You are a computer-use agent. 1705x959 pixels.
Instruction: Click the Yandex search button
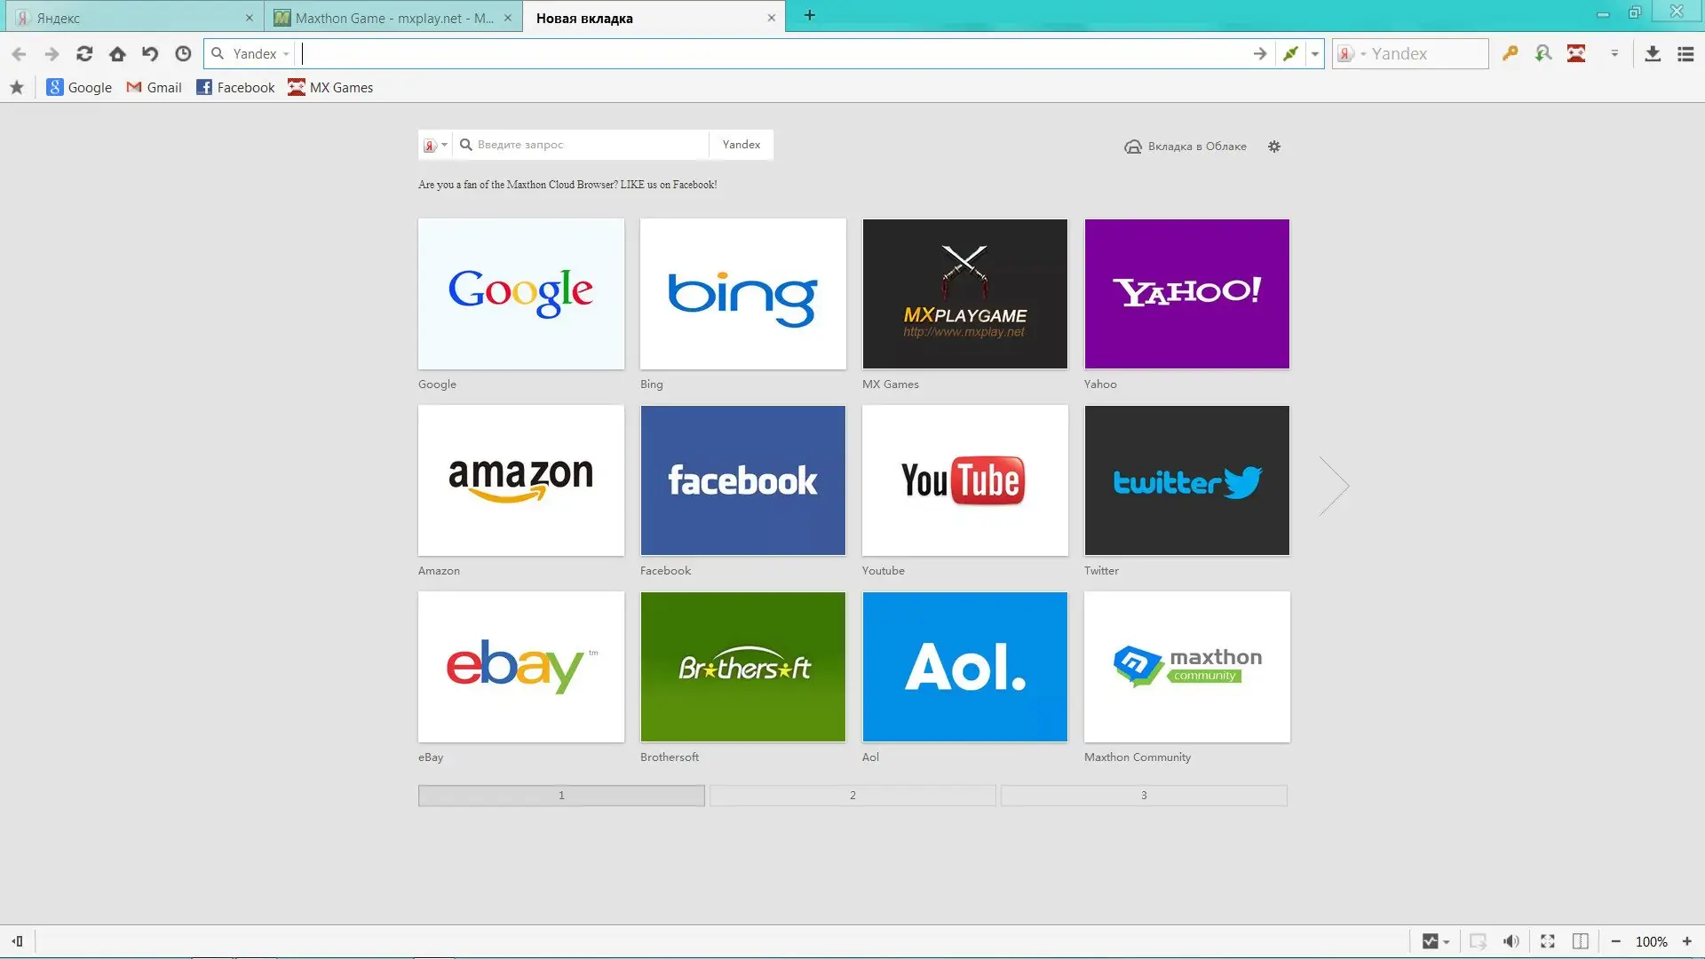(x=741, y=145)
